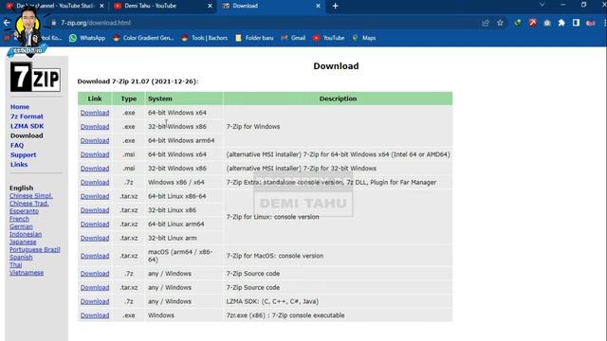
Task: Close the YouTube Studio tab
Action: click(x=101, y=6)
